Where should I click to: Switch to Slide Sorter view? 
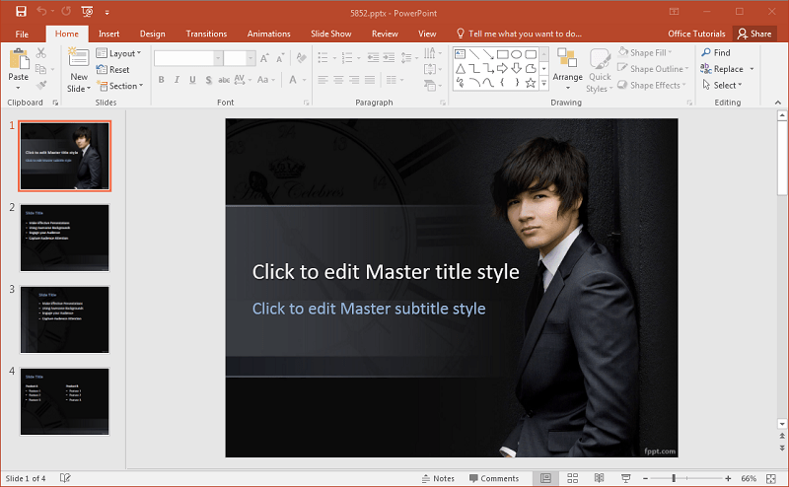[x=572, y=478]
